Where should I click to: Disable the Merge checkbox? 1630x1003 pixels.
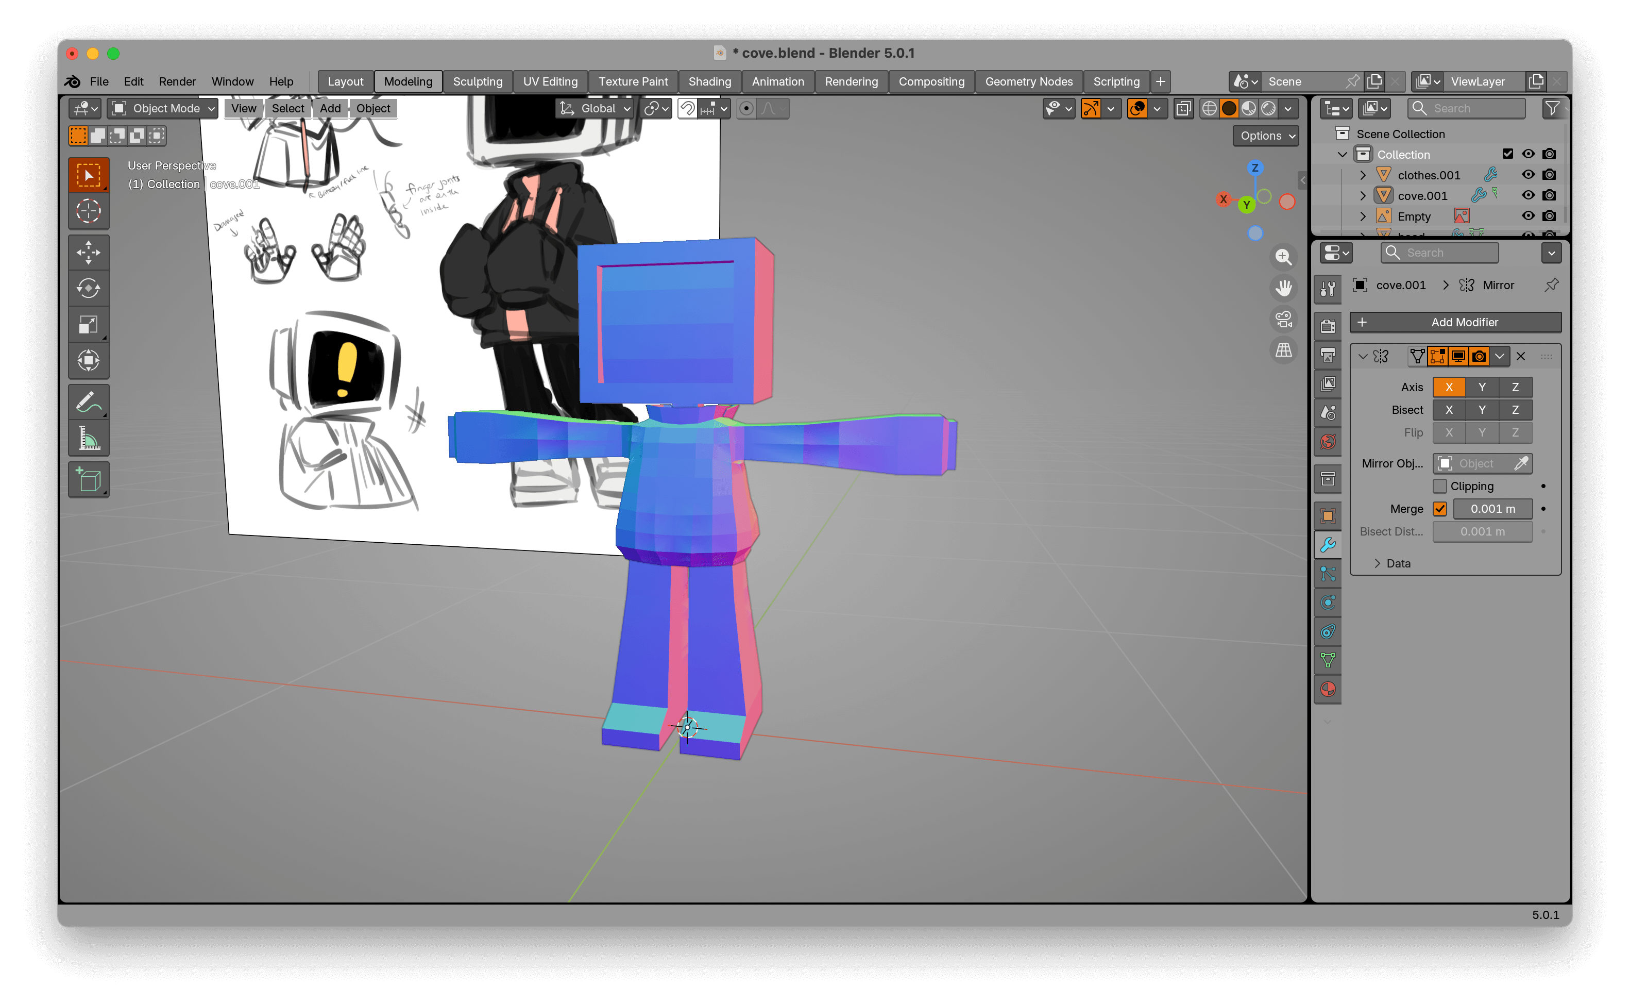(1439, 509)
